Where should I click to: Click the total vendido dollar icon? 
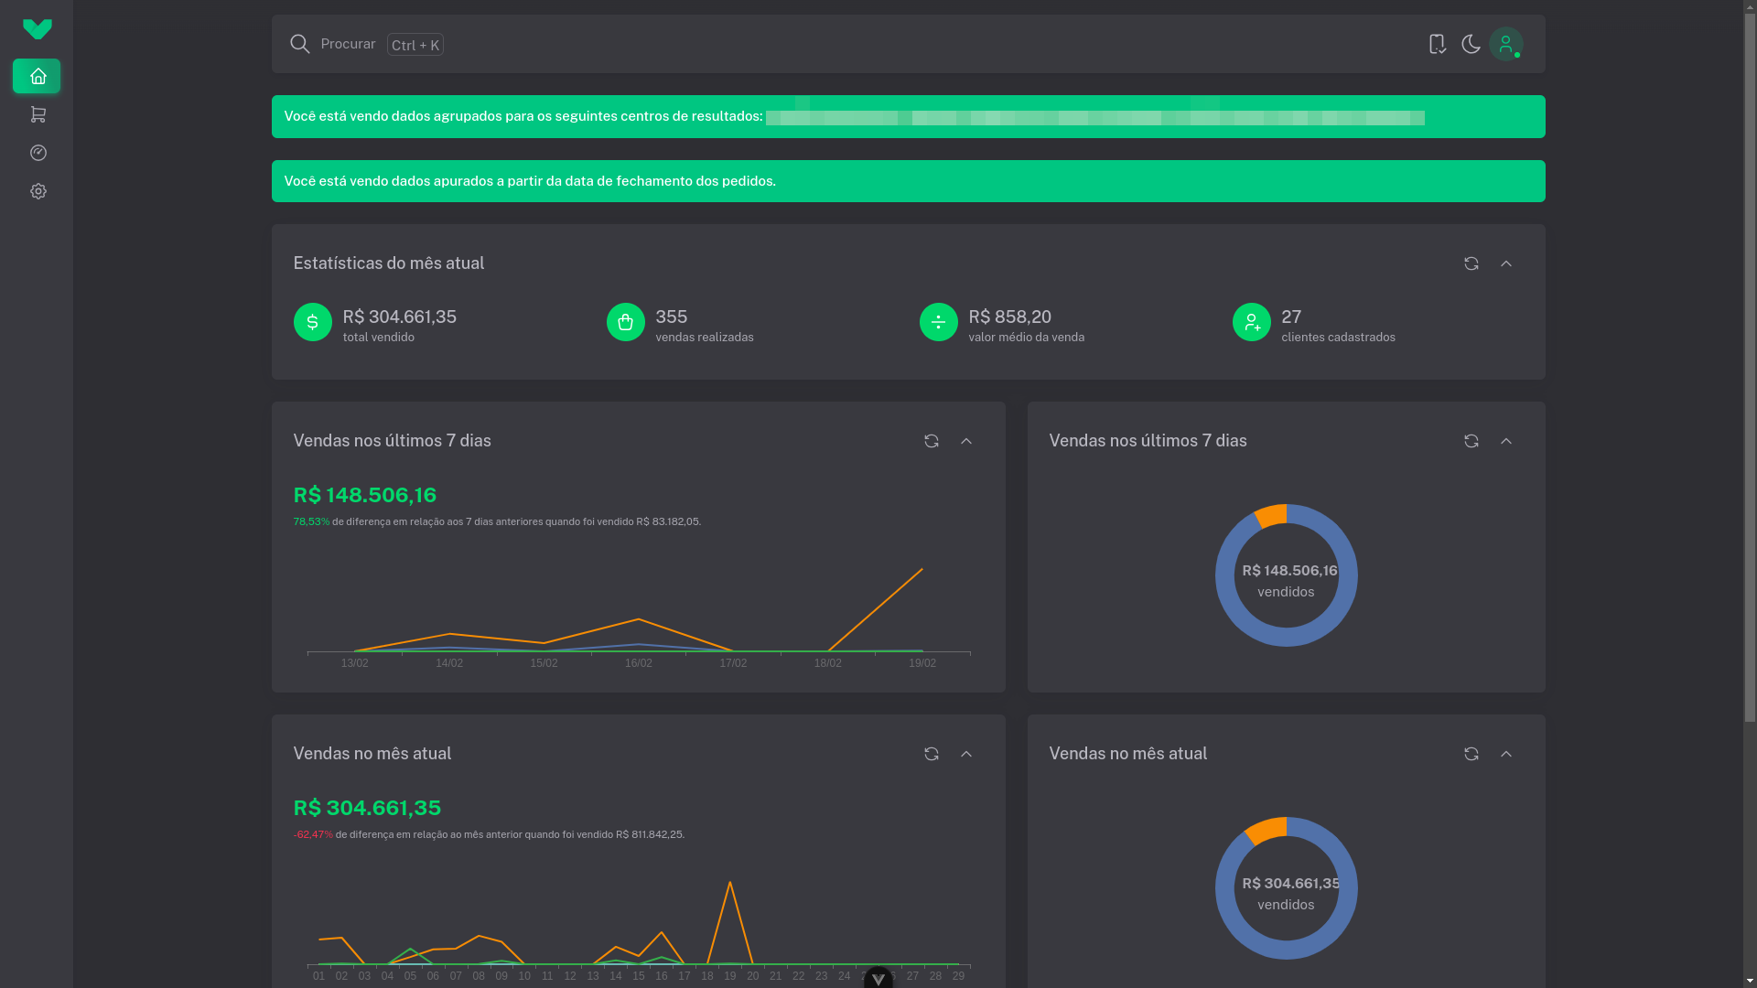pyautogui.click(x=312, y=322)
